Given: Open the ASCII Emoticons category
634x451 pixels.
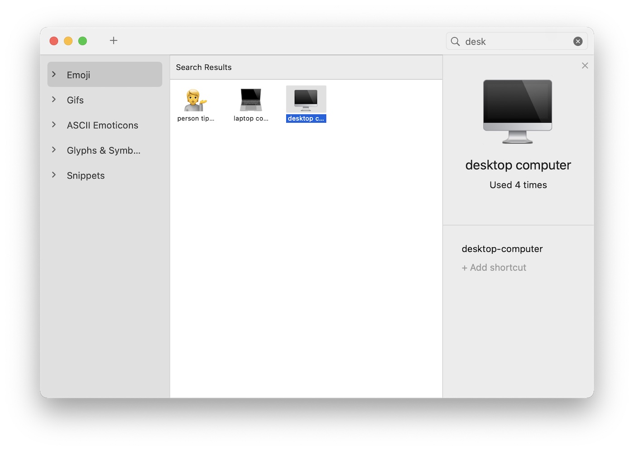Looking at the screenshot, I should [105, 125].
